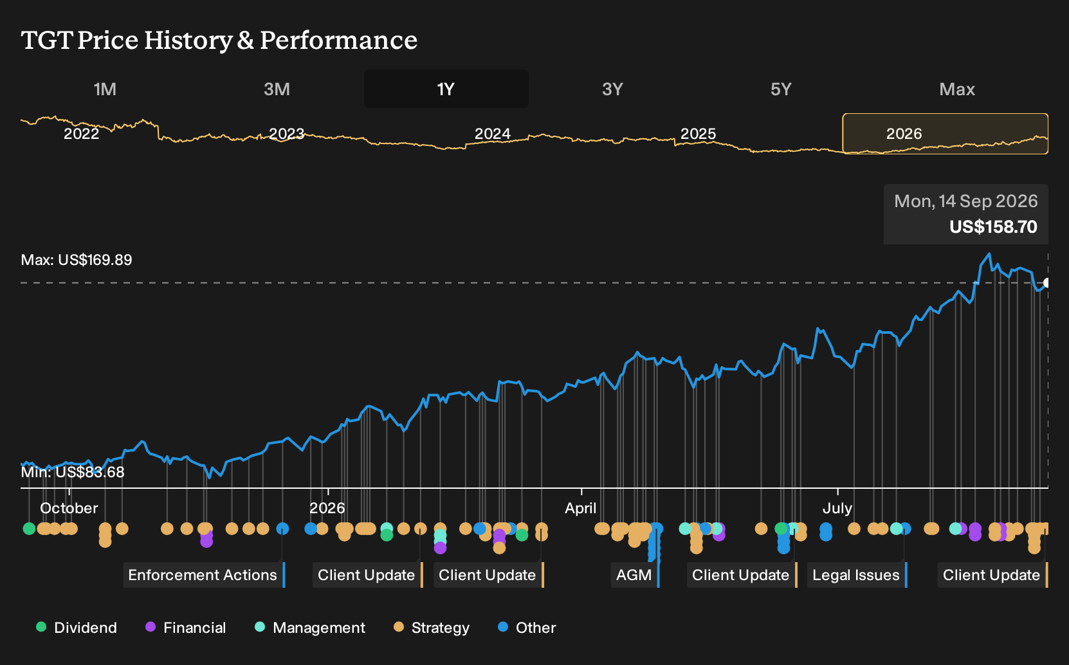Click purple Financial dot between October and 2026
The height and width of the screenshot is (665, 1069).
(x=206, y=541)
